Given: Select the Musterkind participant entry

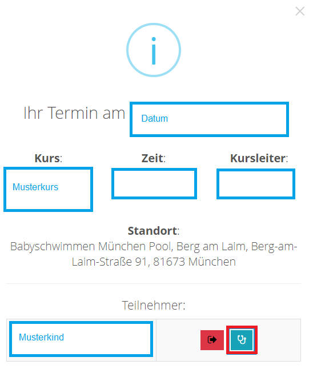Looking at the screenshot, I should click(81, 339).
